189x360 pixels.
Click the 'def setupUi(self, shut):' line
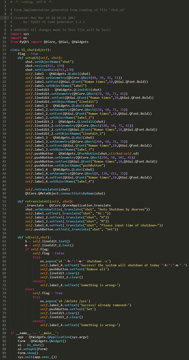[40, 58]
